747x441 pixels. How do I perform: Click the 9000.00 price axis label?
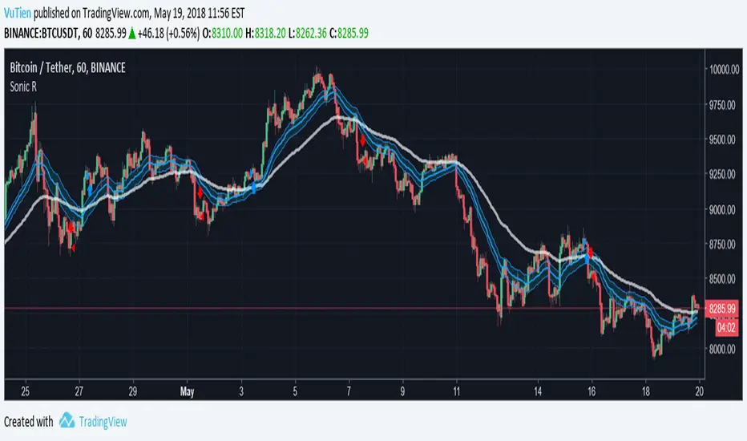(724, 210)
